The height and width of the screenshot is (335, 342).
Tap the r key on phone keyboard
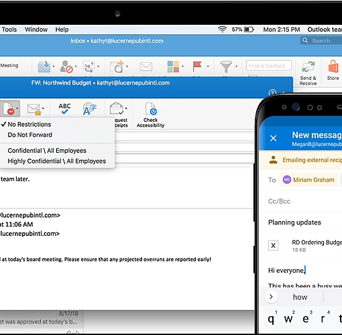[x=323, y=319]
